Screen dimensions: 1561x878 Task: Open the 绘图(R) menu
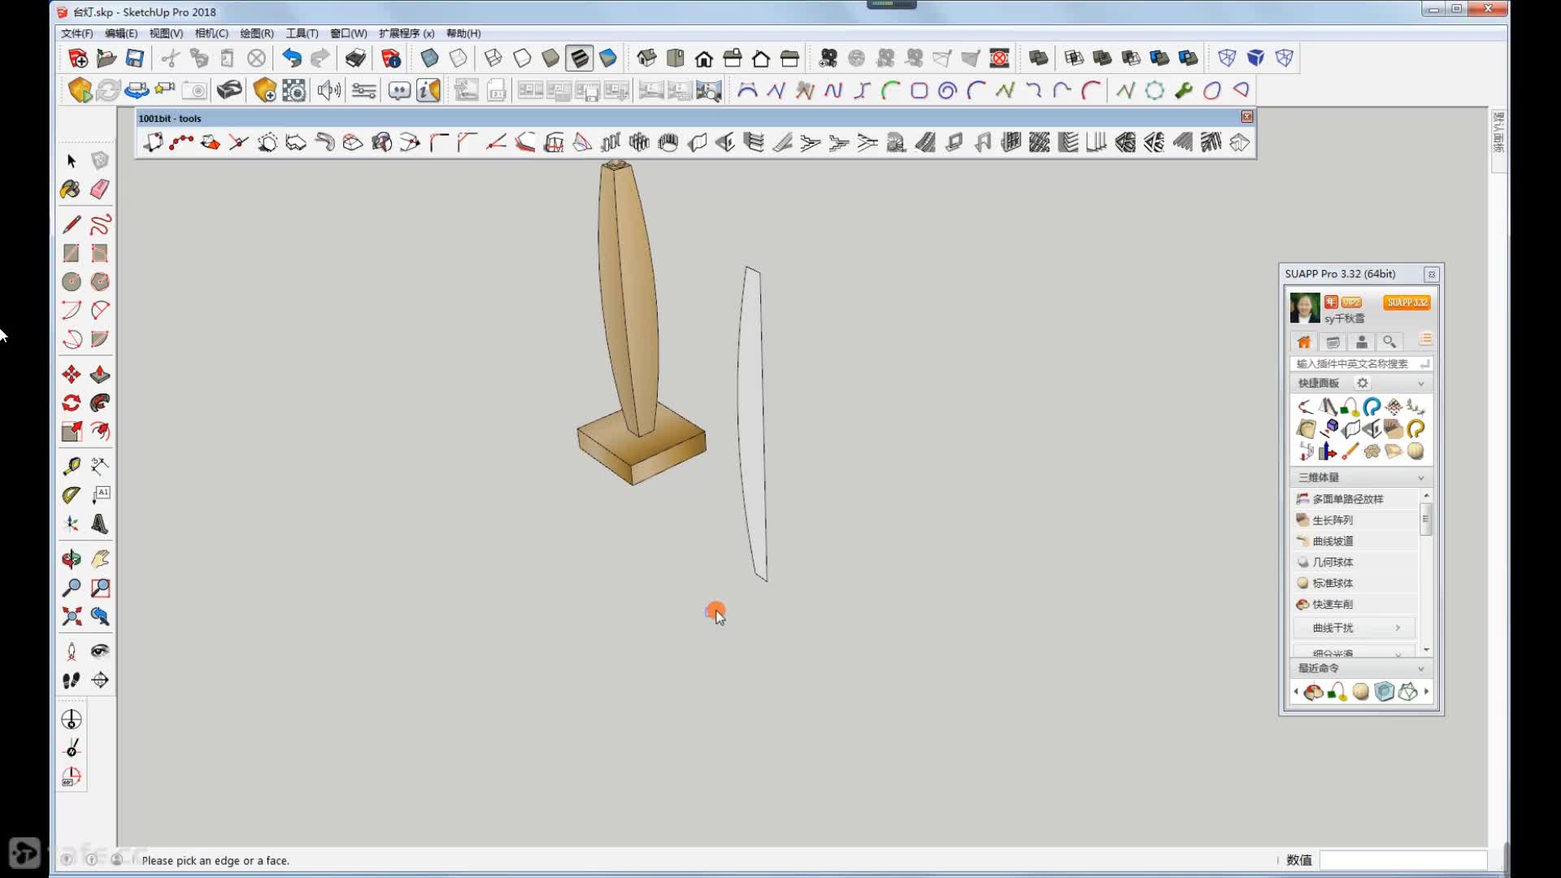tap(257, 33)
